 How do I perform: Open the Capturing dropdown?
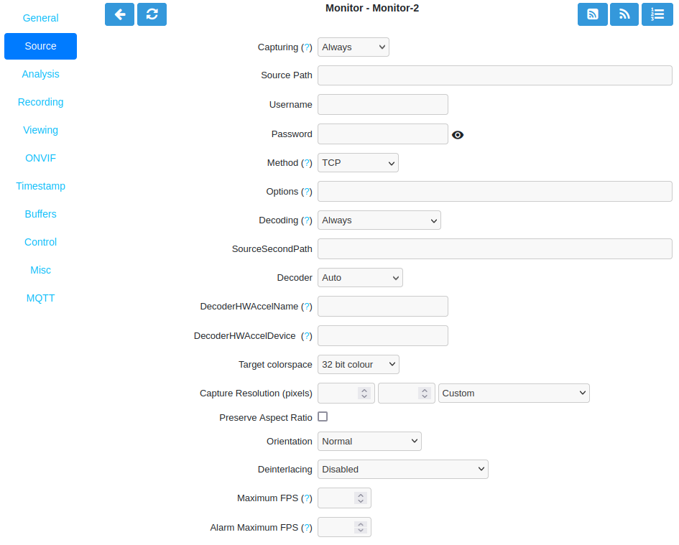click(x=354, y=47)
